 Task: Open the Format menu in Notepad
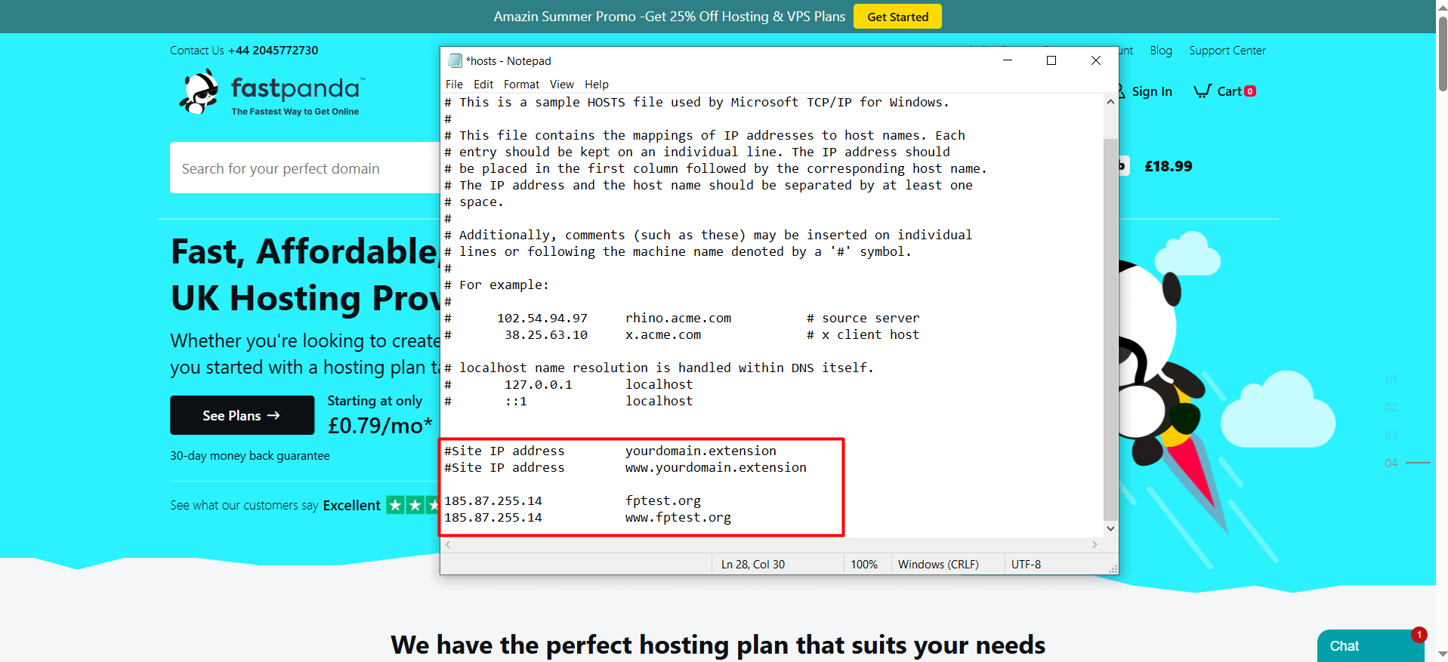pos(521,85)
